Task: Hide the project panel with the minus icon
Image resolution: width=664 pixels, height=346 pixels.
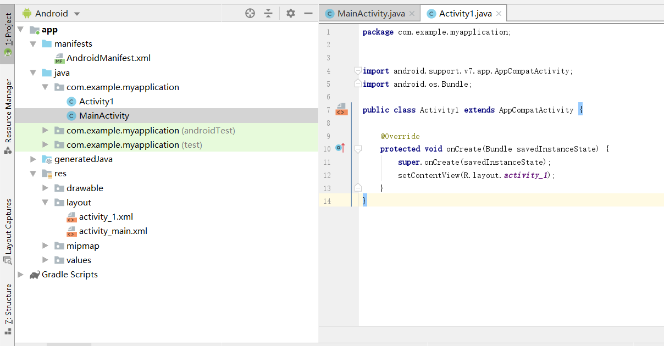Action: coord(308,13)
